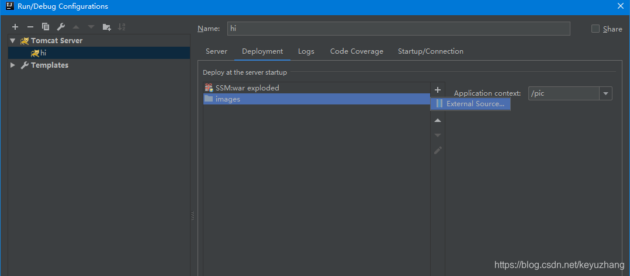Click the artifact icon beside SSM:war exploded

(209, 88)
